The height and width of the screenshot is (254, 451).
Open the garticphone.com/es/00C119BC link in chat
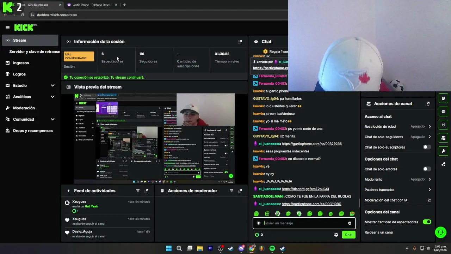[x=311, y=204]
